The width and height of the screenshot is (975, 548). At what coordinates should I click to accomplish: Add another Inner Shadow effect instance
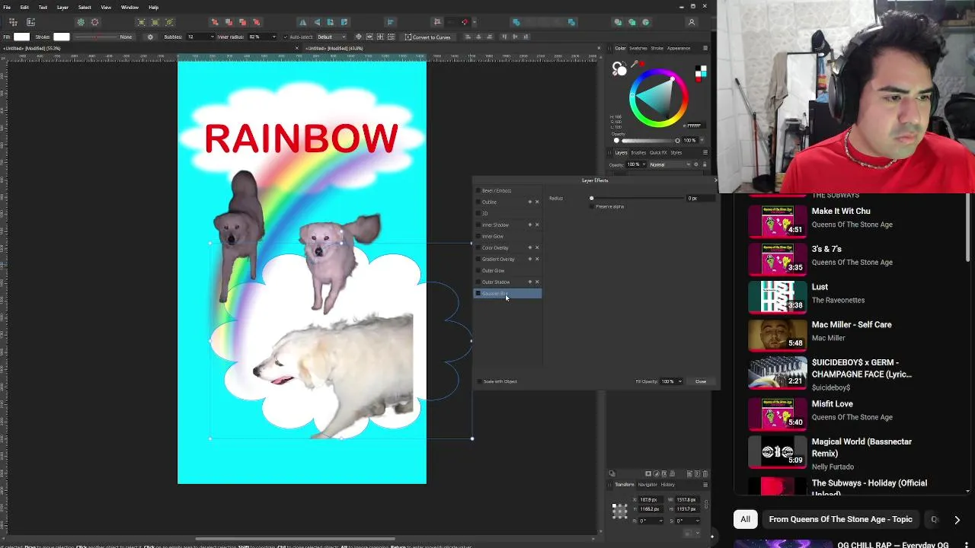click(x=530, y=225)
